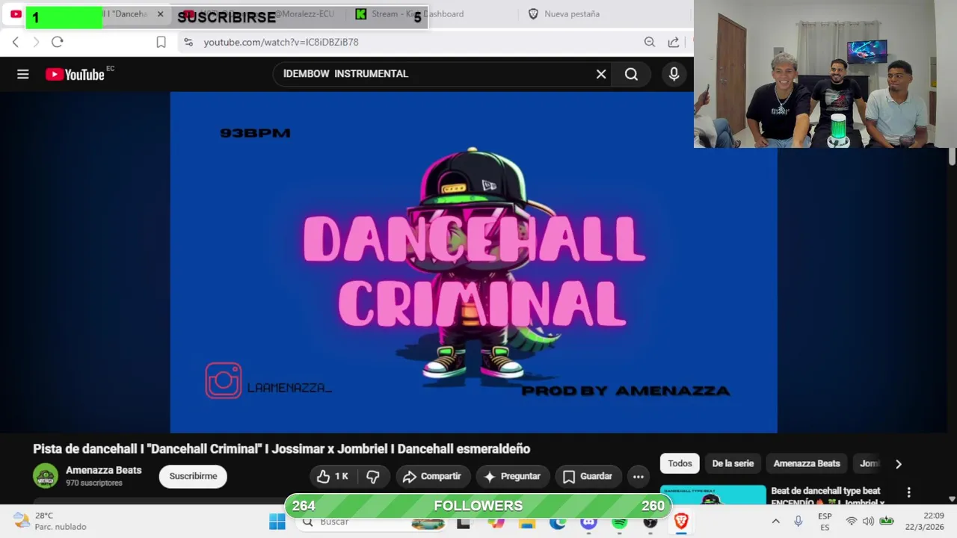Click Compartir share button

click(x=432, y=476)
